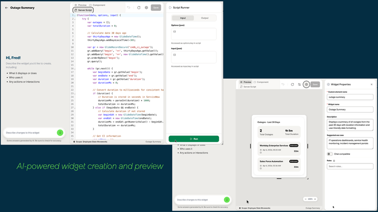Focus the Options (json) input box
Viewport: 378px width, 212px height.
194,34
